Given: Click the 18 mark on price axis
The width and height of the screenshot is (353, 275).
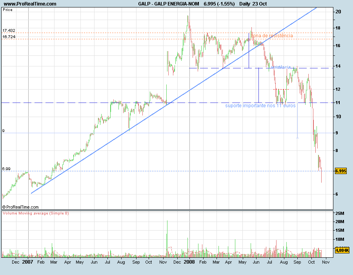Looking at the screenshot, I should point(338,28).
